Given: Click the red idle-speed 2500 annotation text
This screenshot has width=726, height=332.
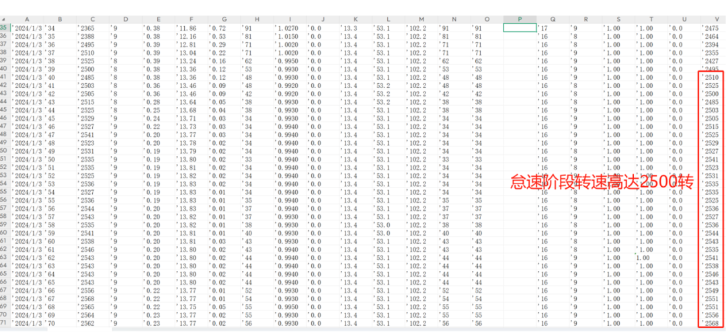Looking at the screenshot, I should (x=602, y=182).
